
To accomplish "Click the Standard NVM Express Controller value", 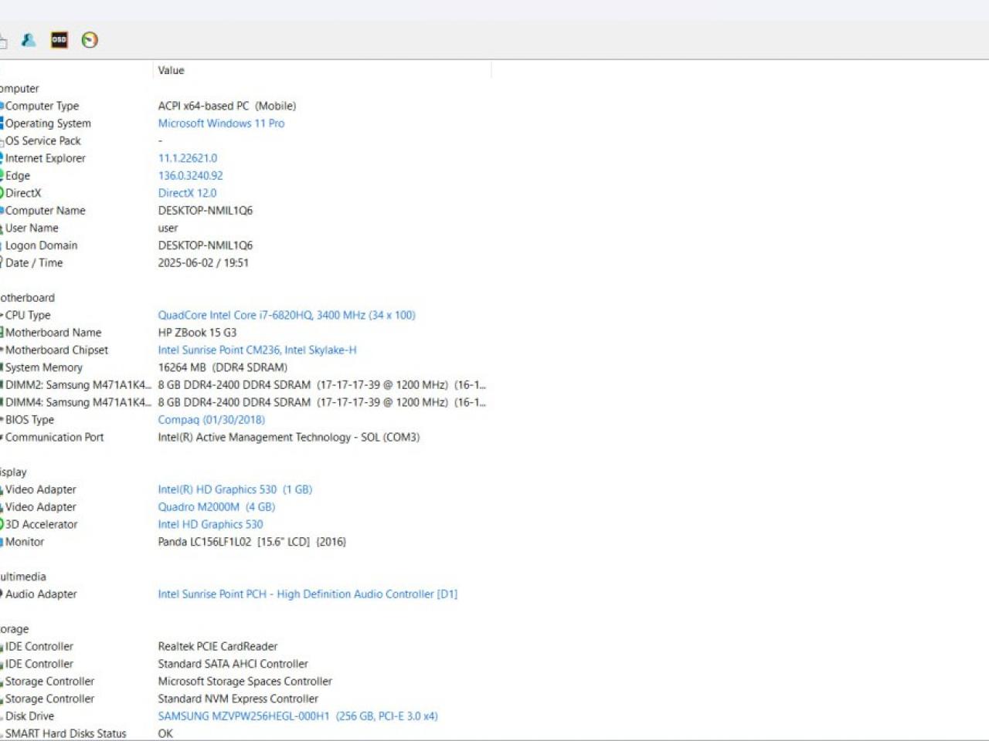I will tap(238, 699).
